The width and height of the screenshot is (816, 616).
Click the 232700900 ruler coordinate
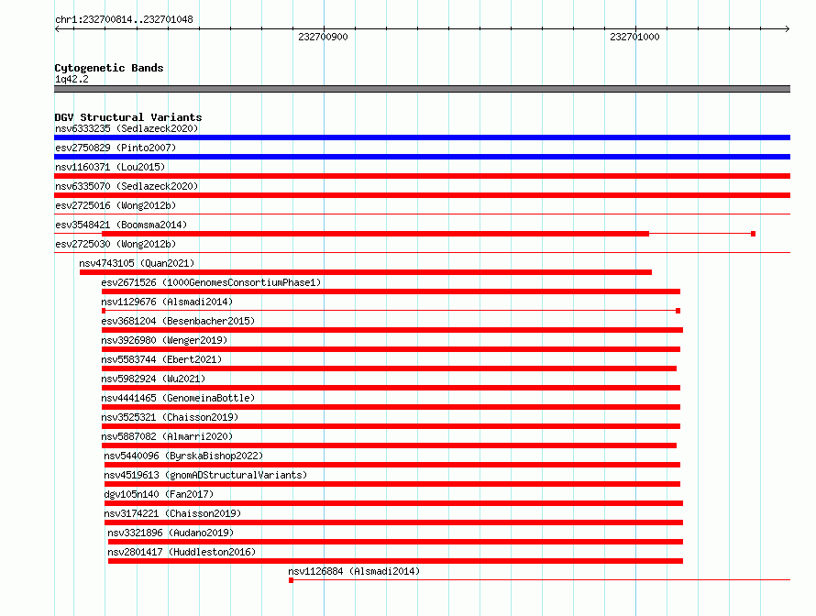pyautogui.click(x=323, y=37)
